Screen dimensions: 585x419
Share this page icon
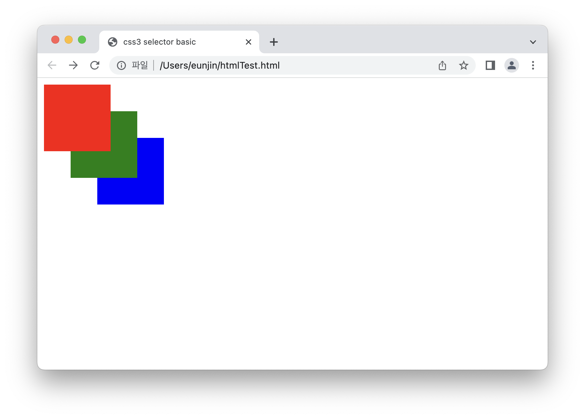(442, 65)
